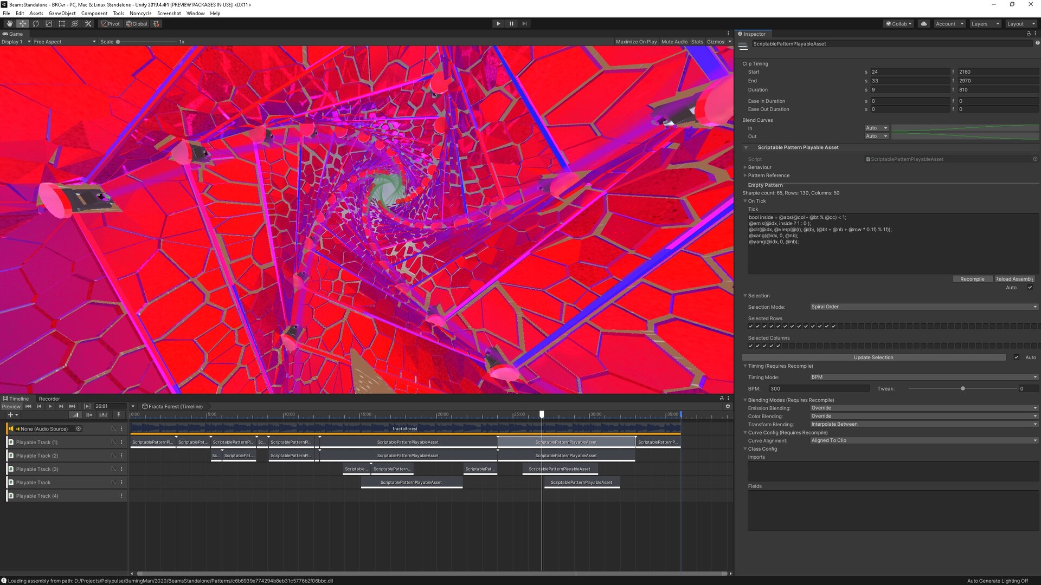Click the Tweak slider handle
This screenshot has width=1041, height=585.
(x=963, y=389)
